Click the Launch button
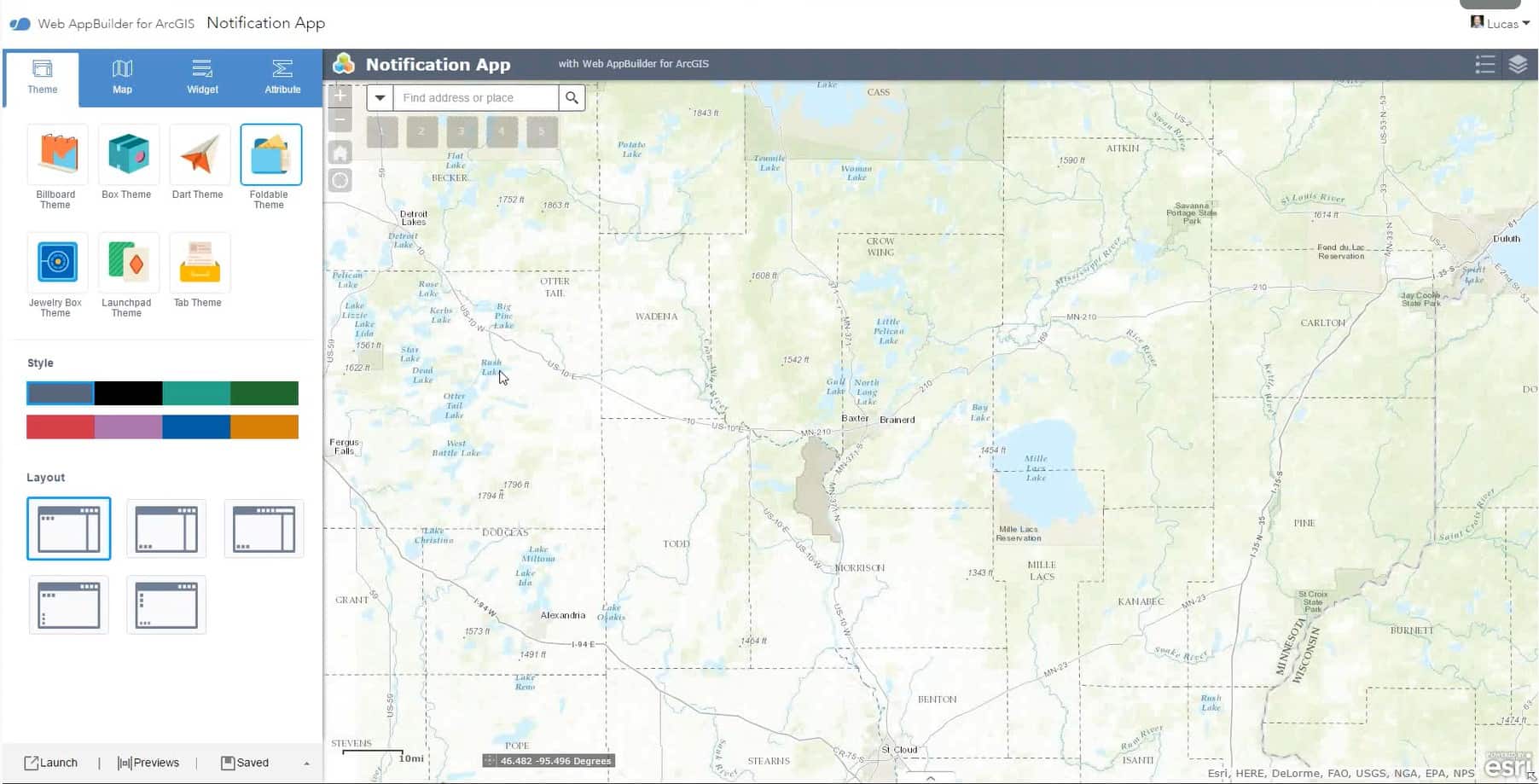Screen dimensions: 1539x784 pos(51,763)
